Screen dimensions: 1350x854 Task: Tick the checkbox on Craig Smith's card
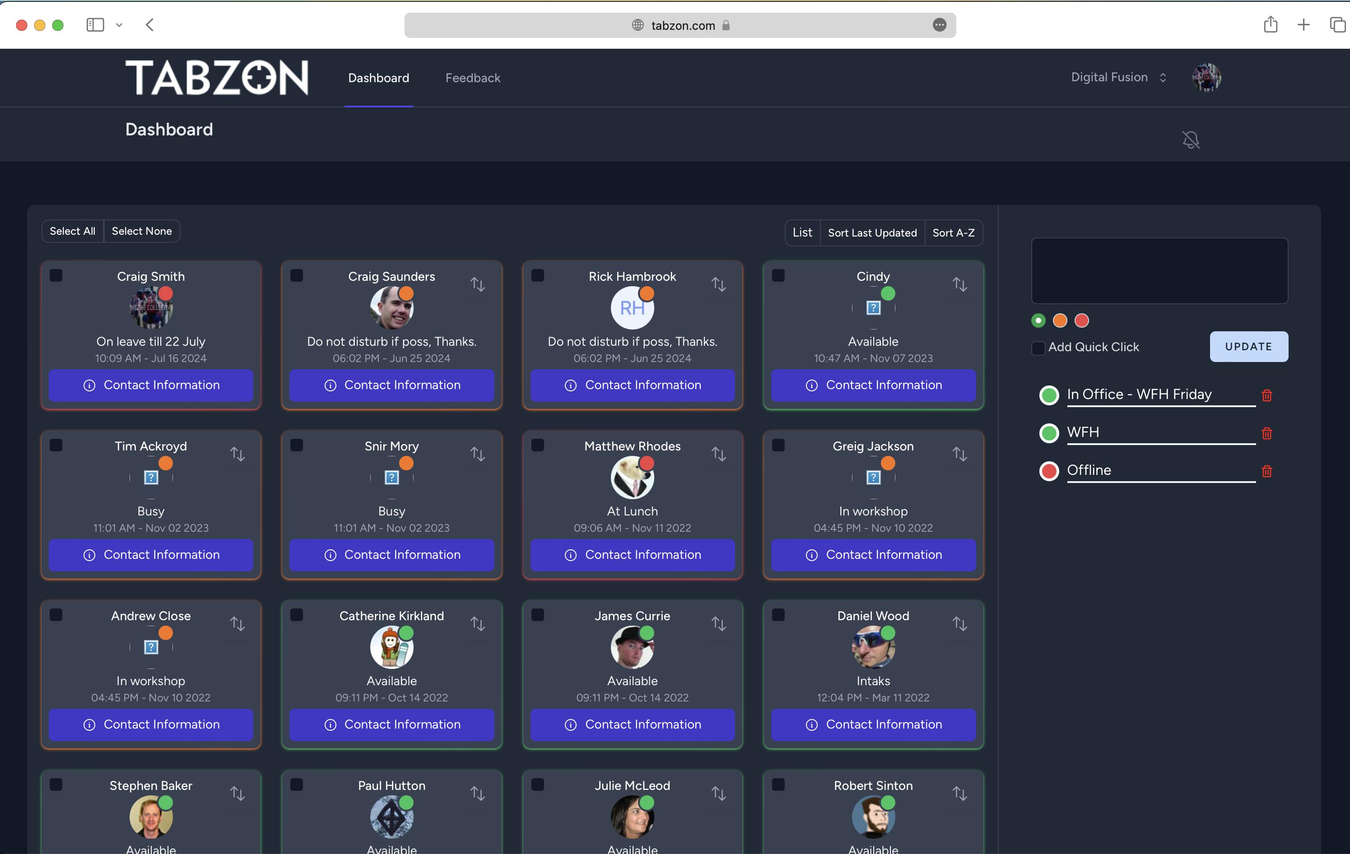(x=56, y=276)
